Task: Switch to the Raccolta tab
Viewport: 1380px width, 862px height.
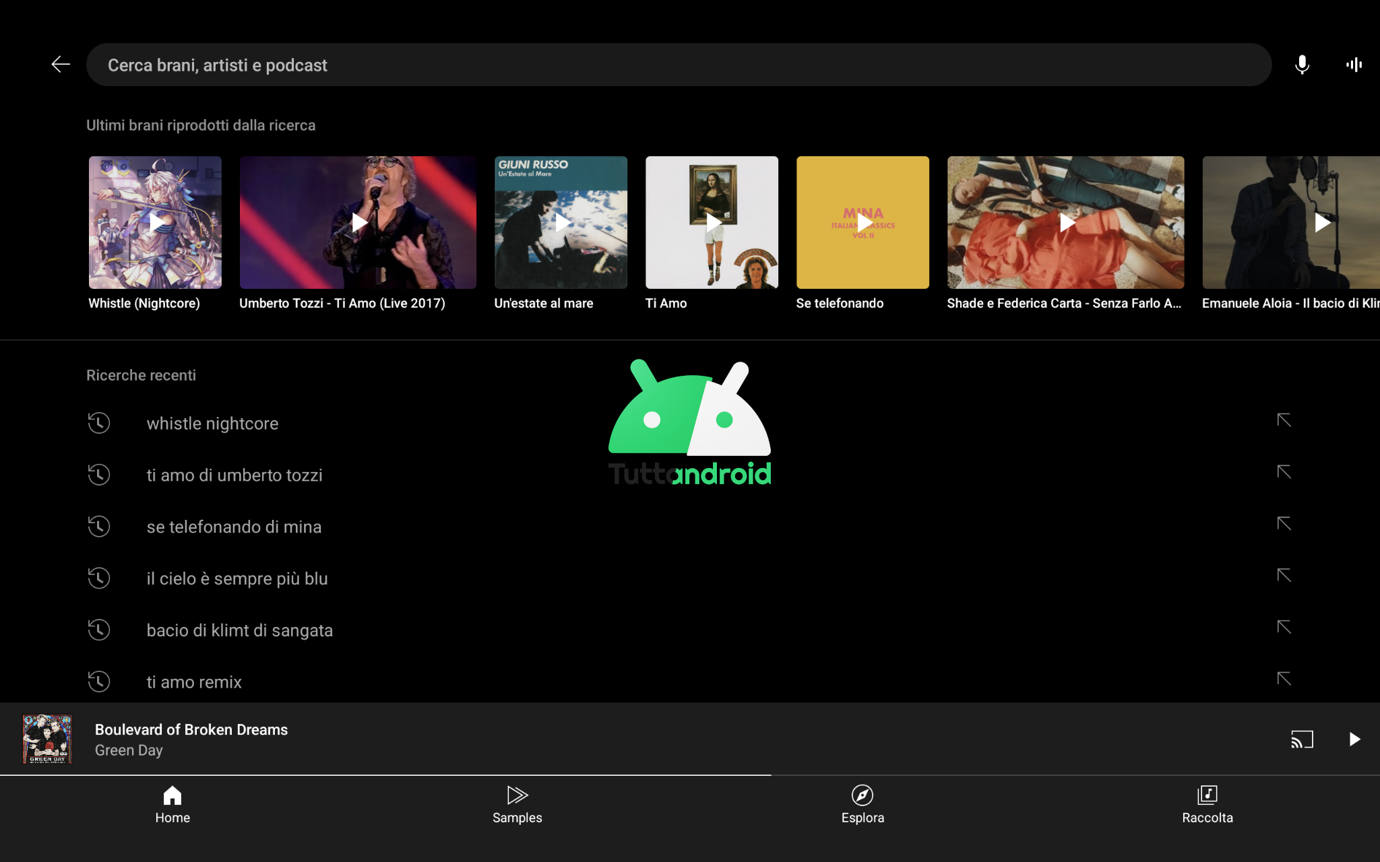Action: point(1207,805)
